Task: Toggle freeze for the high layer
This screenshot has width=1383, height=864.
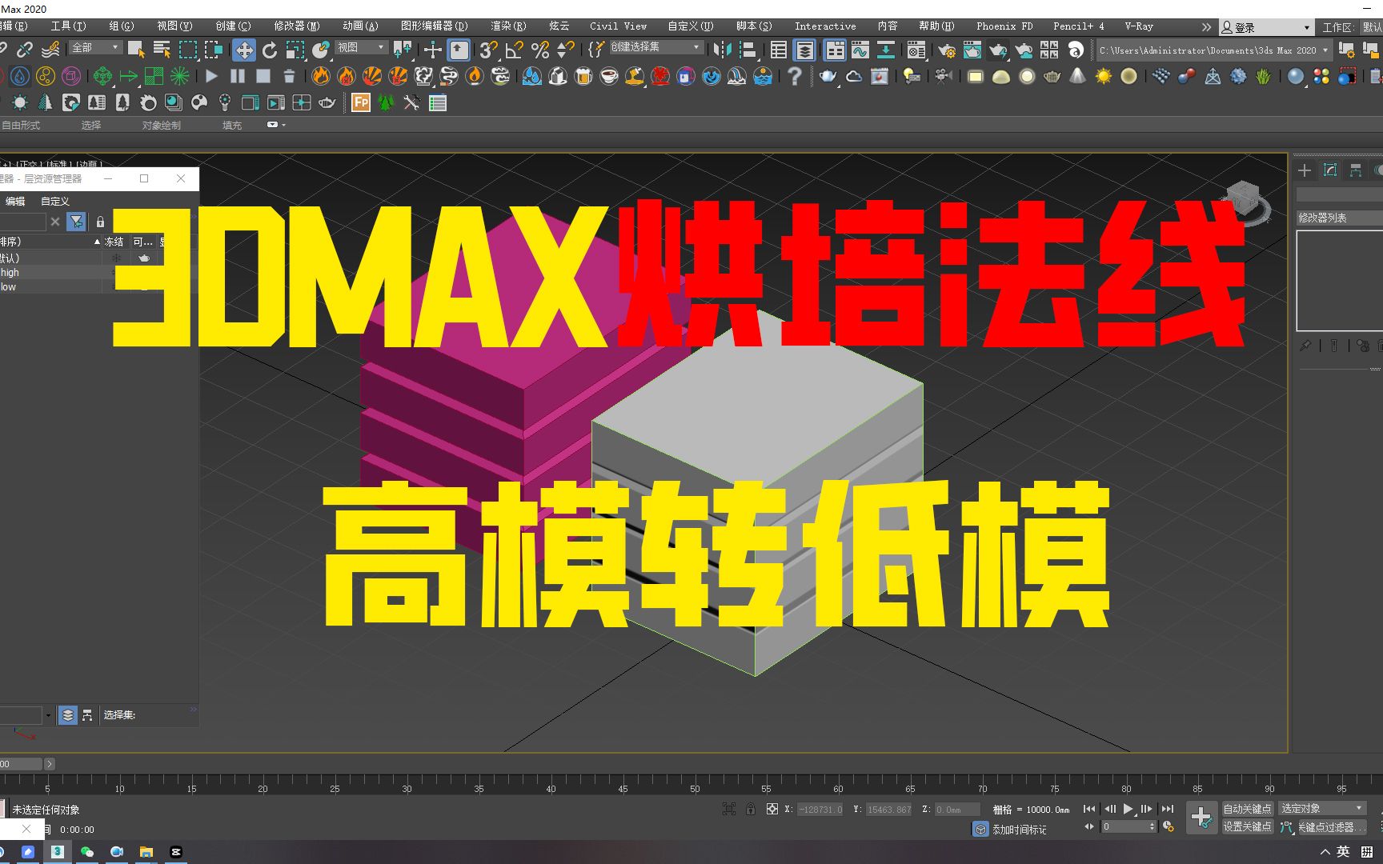Action: coord(116,272)
